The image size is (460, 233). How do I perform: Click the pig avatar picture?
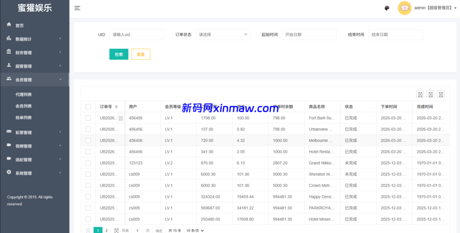click(405, 8)
